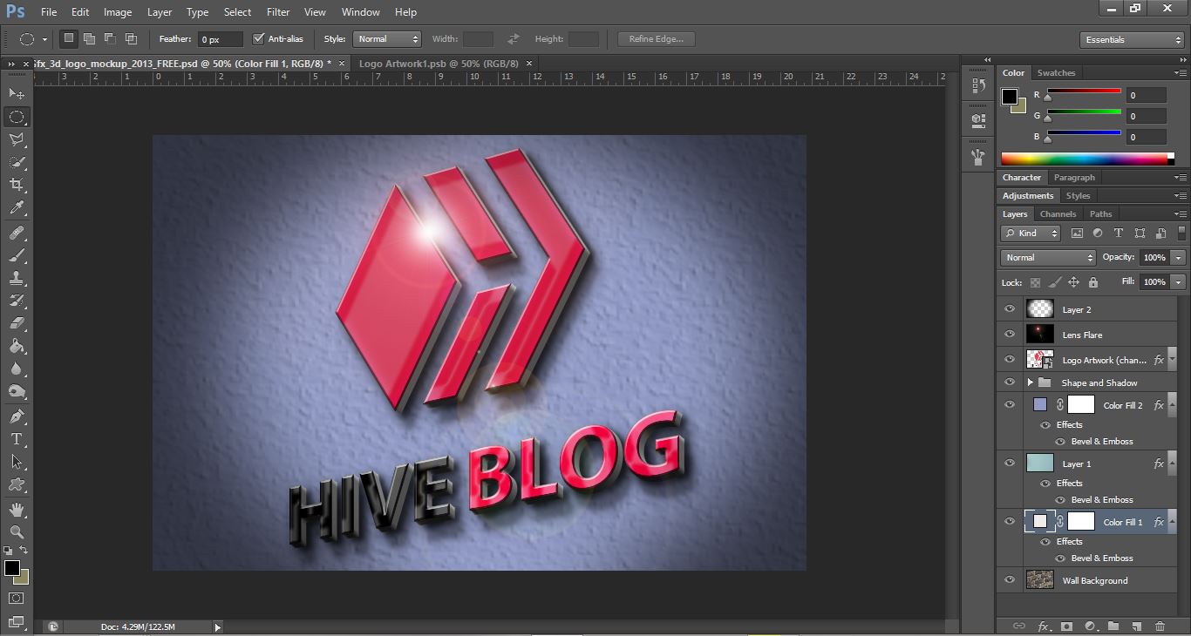Viewport: 1191px width, 636px height.
Task: Select the Crop tool
Action: (17, 185)
